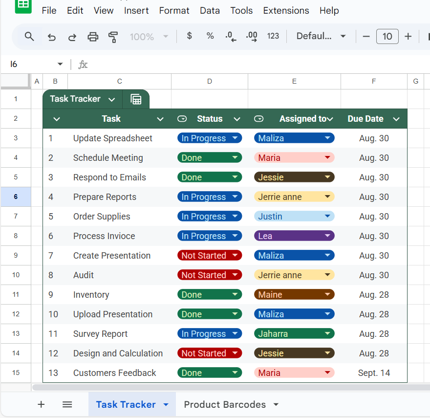
Task: Select the Prepare Reports cell
Action: pyautogui.click(x=119, y=197)
